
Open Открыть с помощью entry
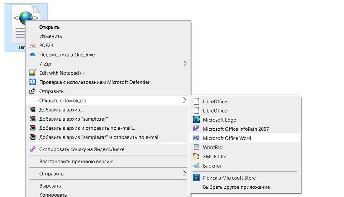click(x=108, y=101)
